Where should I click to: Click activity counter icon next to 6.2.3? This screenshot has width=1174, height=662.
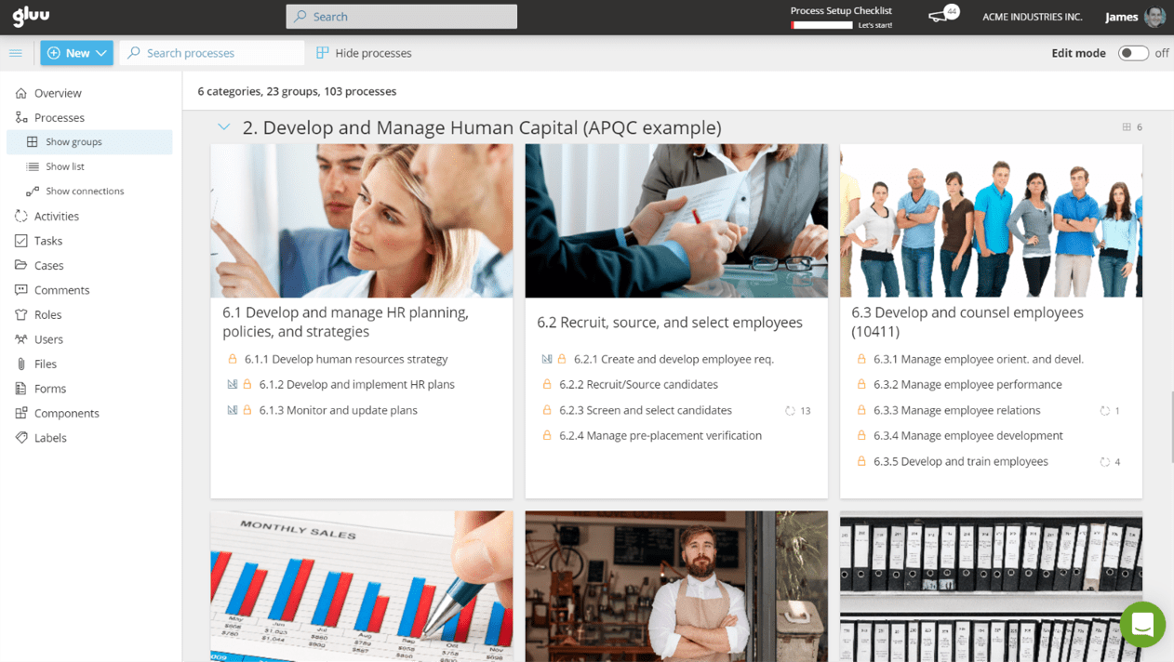click(x=790, y=411)
